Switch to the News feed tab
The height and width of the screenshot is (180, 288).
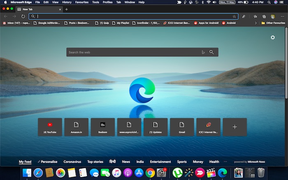[126, 162]
